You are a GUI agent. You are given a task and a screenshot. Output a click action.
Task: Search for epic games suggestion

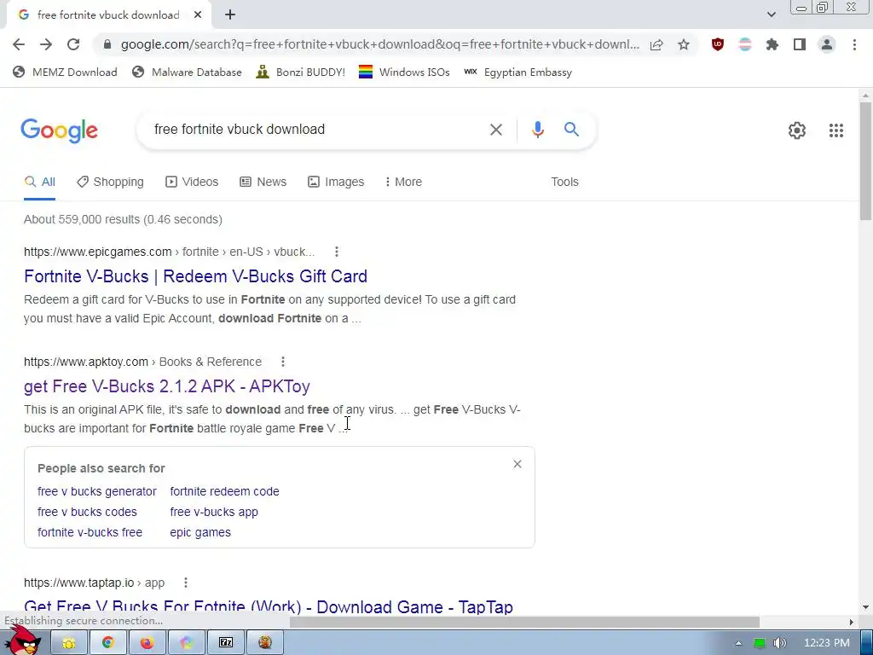[x=200, y=532]
